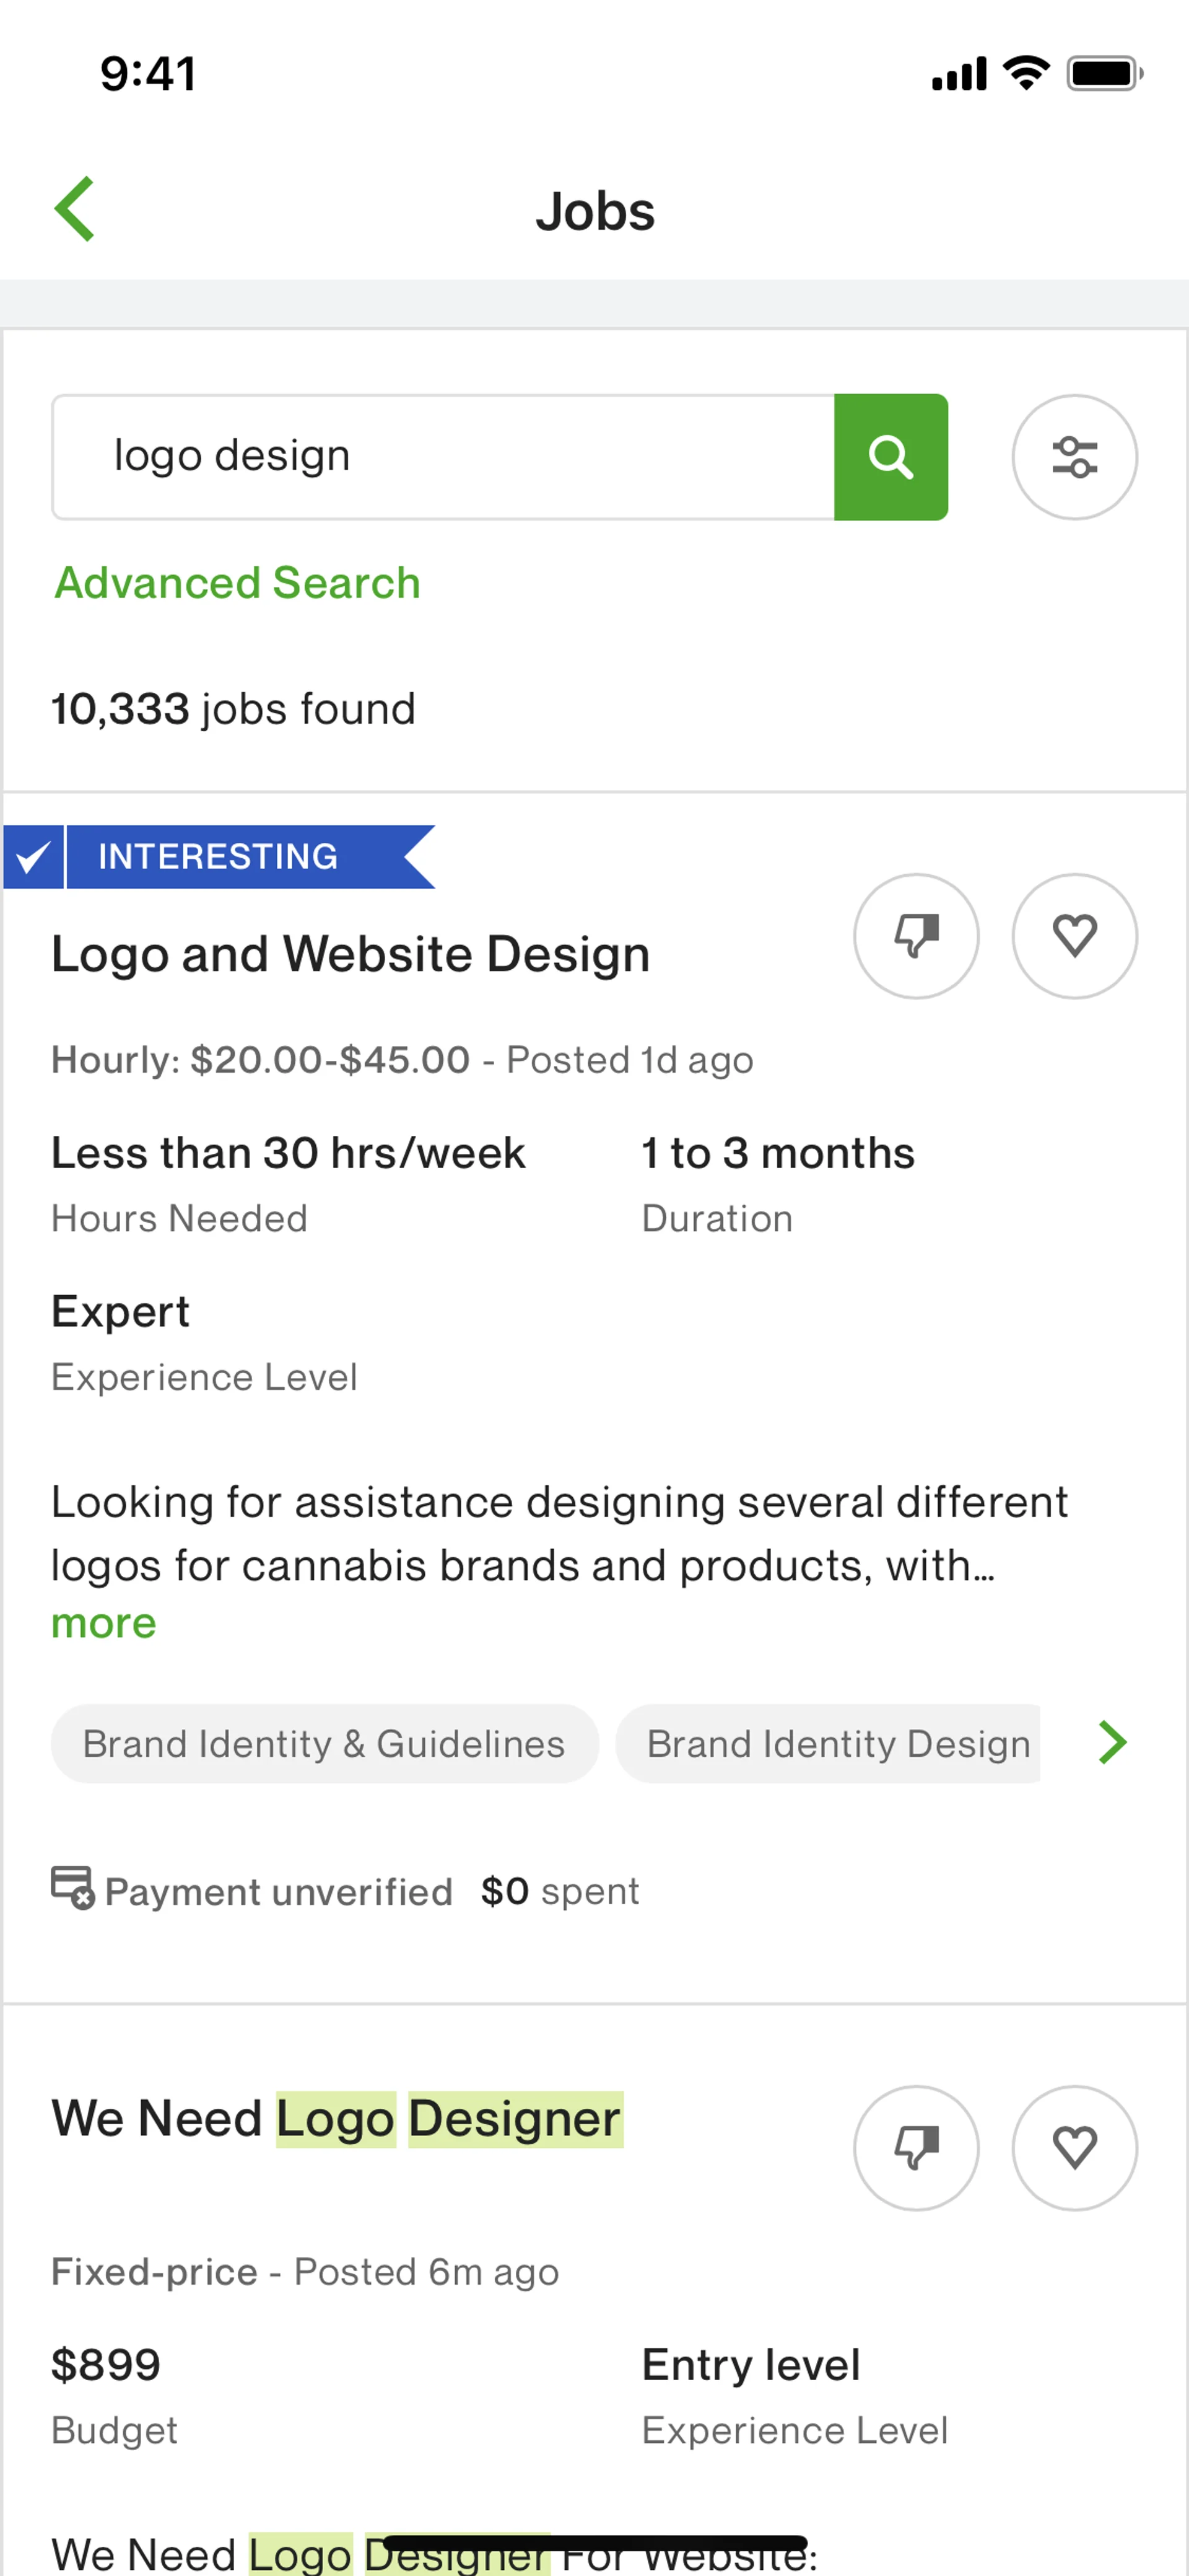
Task: Open the search filters slider icon
Action: pyautogui.click(x=1074, y=457)
